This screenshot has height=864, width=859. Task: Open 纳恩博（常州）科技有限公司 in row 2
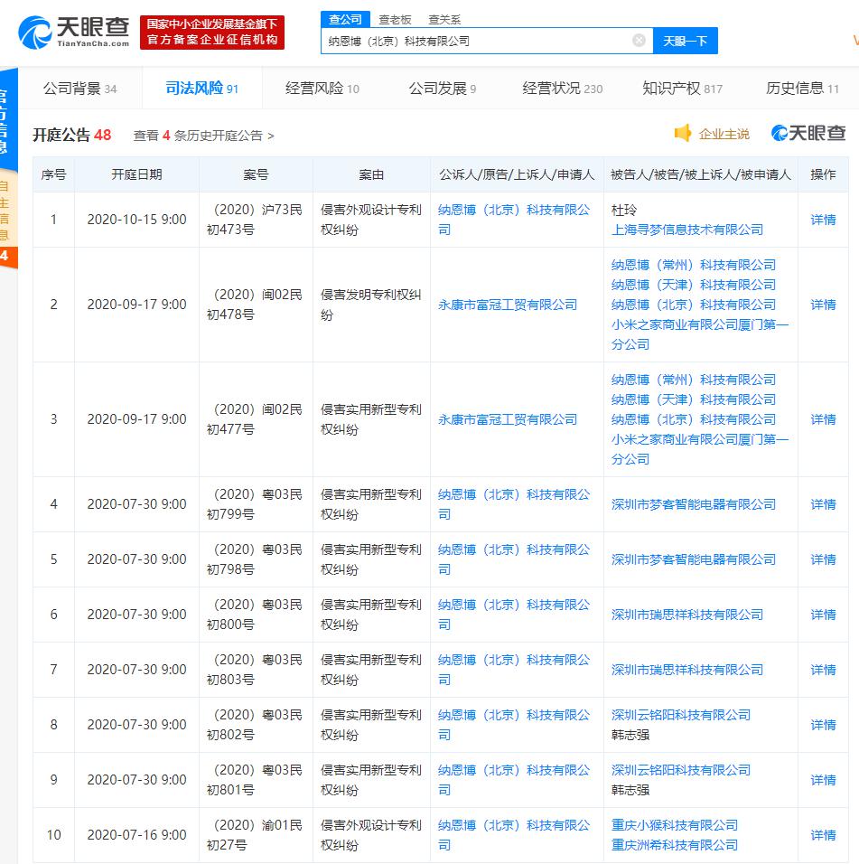[694, 265]
